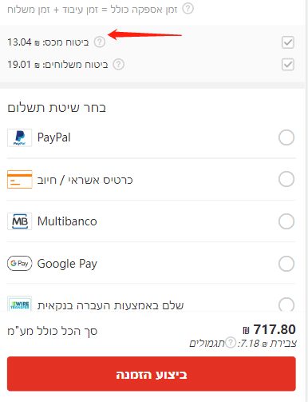Click the Multibanco payment method label
The height and width of the screenshot is (402, 308).
pyautogui.click(x=67, y=221)
